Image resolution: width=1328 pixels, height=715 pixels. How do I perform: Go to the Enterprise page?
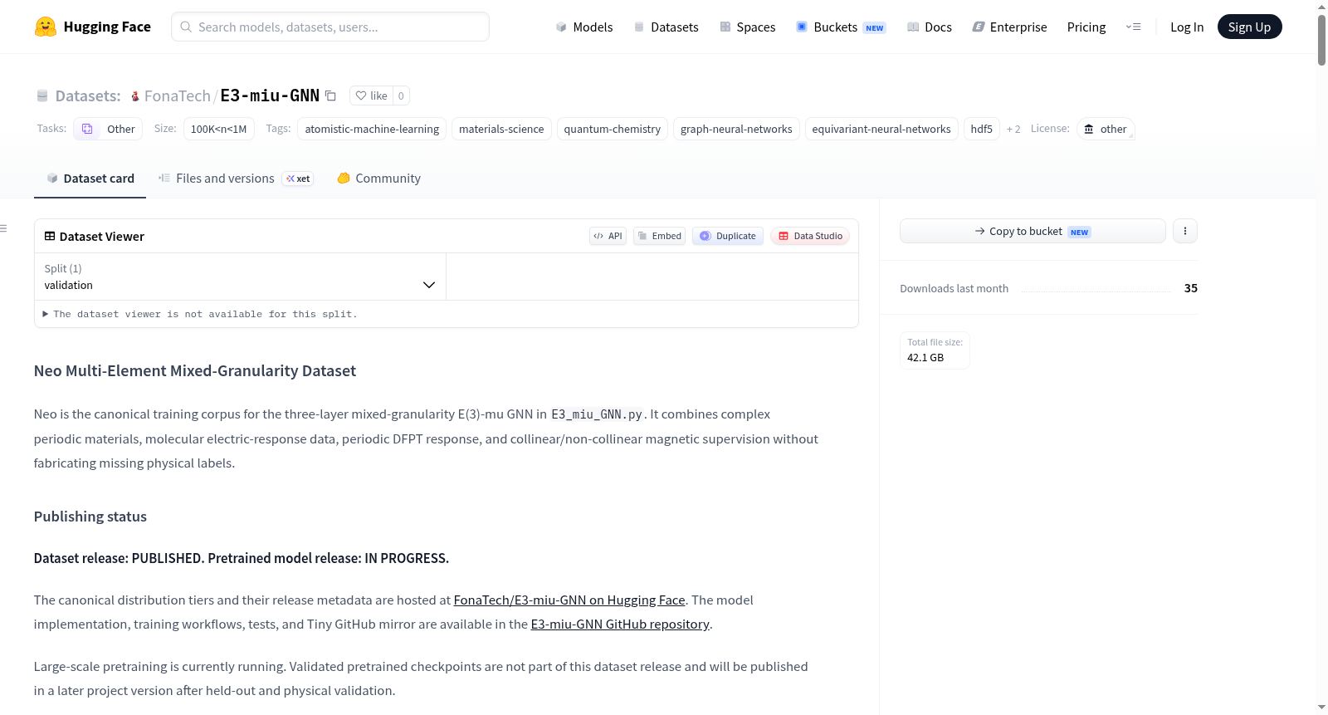pos(1009,27)
